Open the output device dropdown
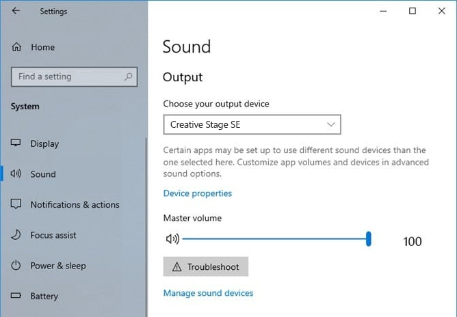Viewport: 457px width, 317px height. [252, 125]
